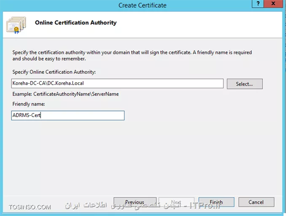
Task: Open help with the question mark button
Action: 258,4
